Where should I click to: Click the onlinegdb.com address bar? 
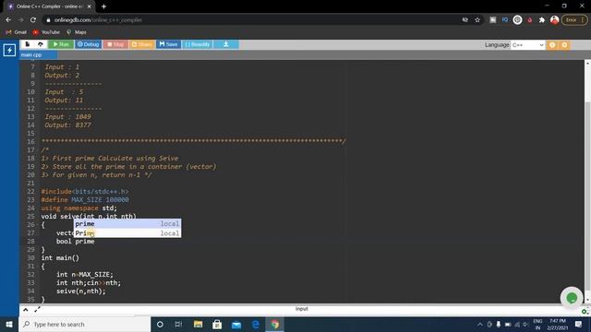[x=248, y=20]
